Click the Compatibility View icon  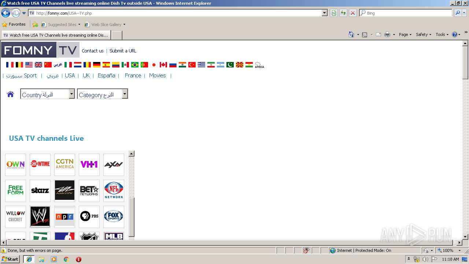pos(334,13)
